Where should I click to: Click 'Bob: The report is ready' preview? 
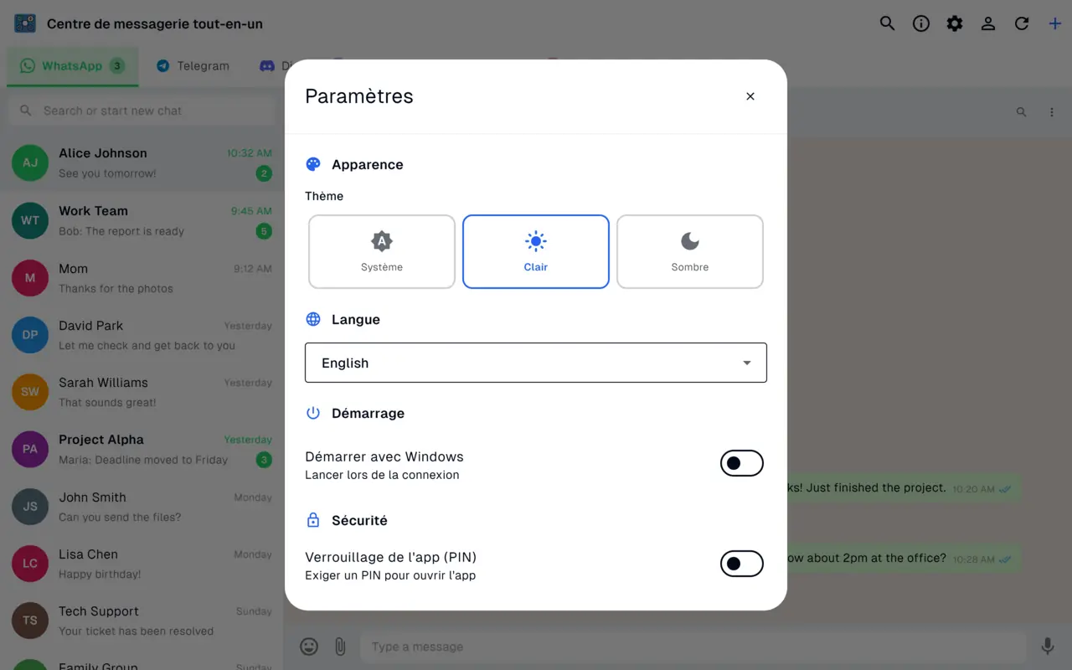121,232
